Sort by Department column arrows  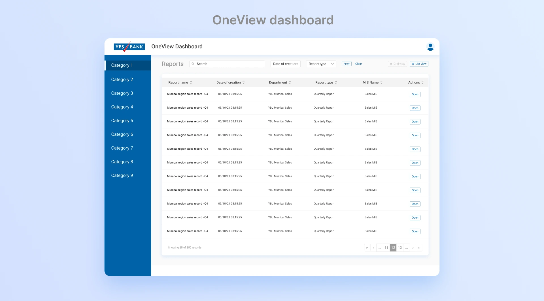pos(290,82)
